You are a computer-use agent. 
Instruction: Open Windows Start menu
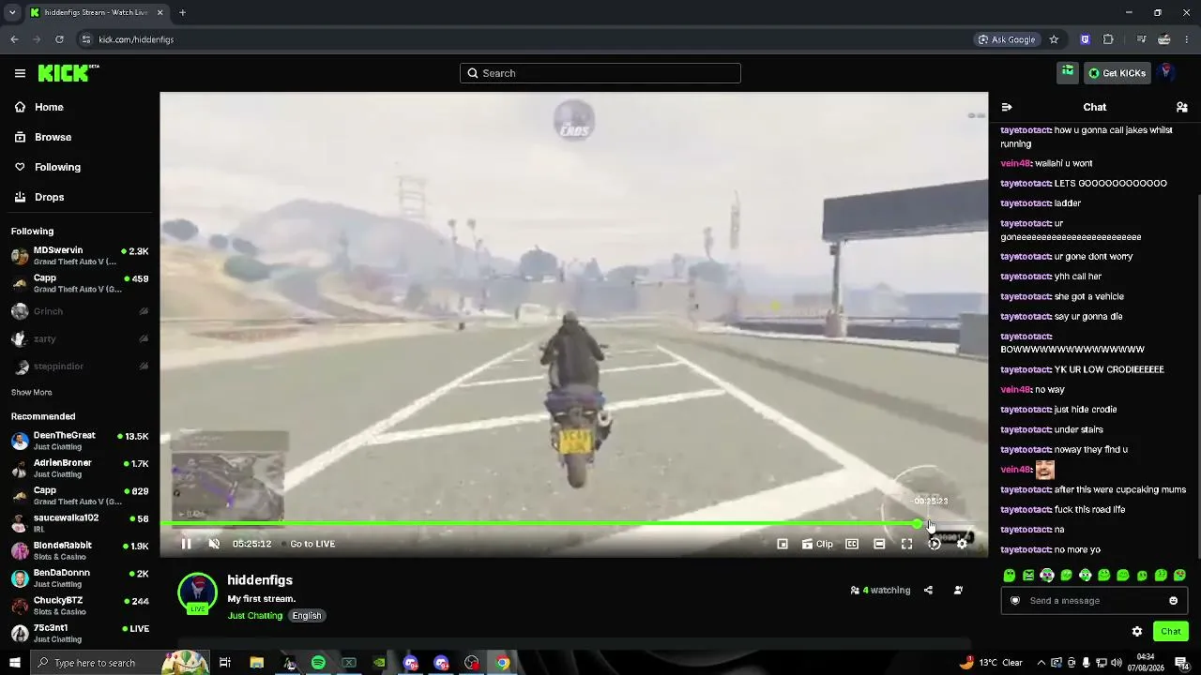click(x=14, y=663)
